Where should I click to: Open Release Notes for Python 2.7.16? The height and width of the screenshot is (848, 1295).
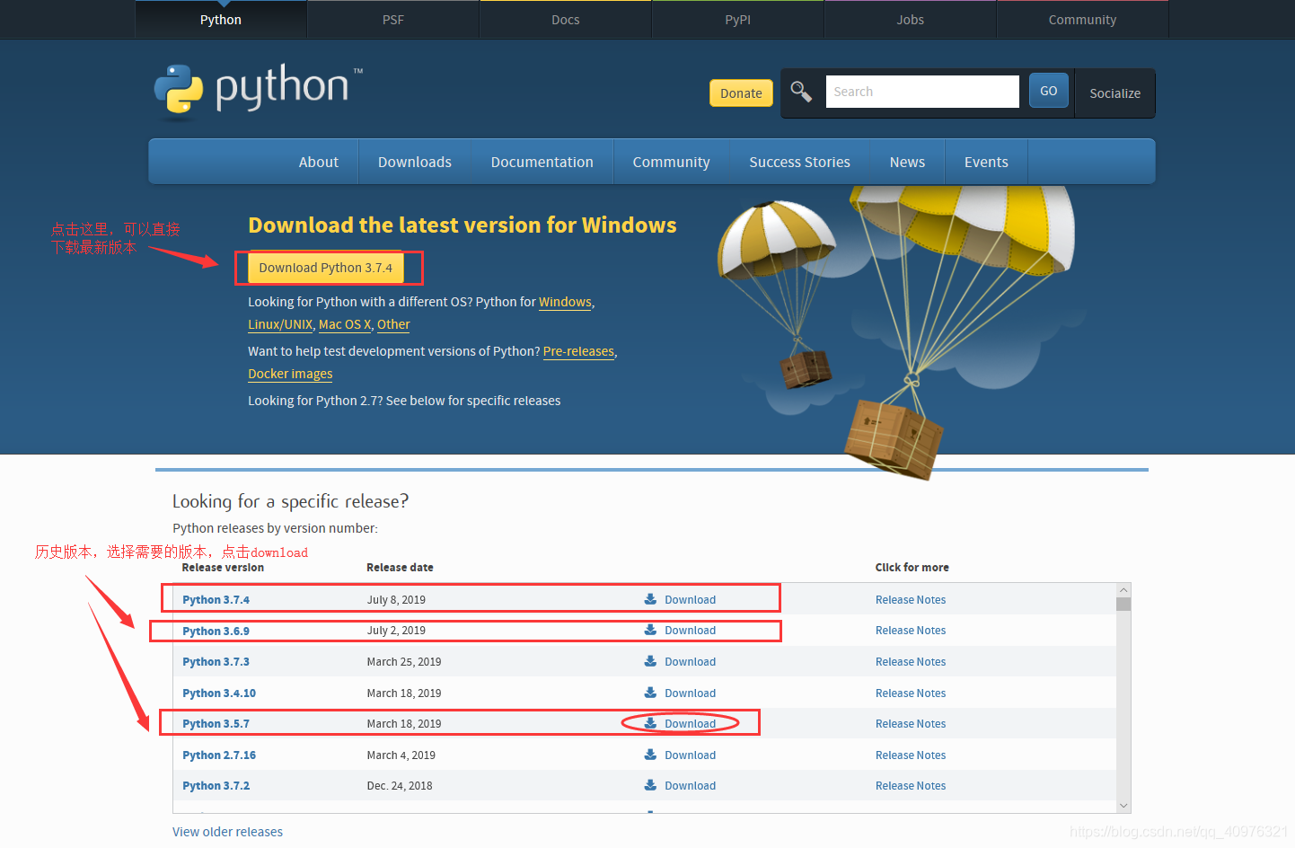[911, 755]
